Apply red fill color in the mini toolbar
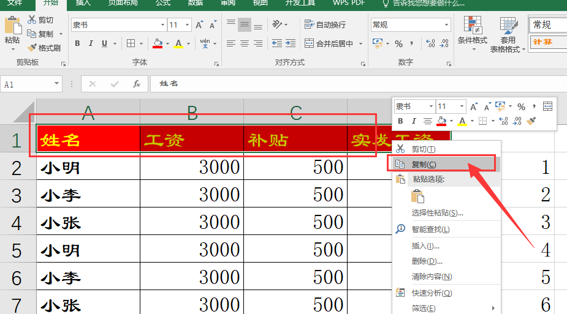Viewport: 567px width, 314px height. tap(441, 121)
